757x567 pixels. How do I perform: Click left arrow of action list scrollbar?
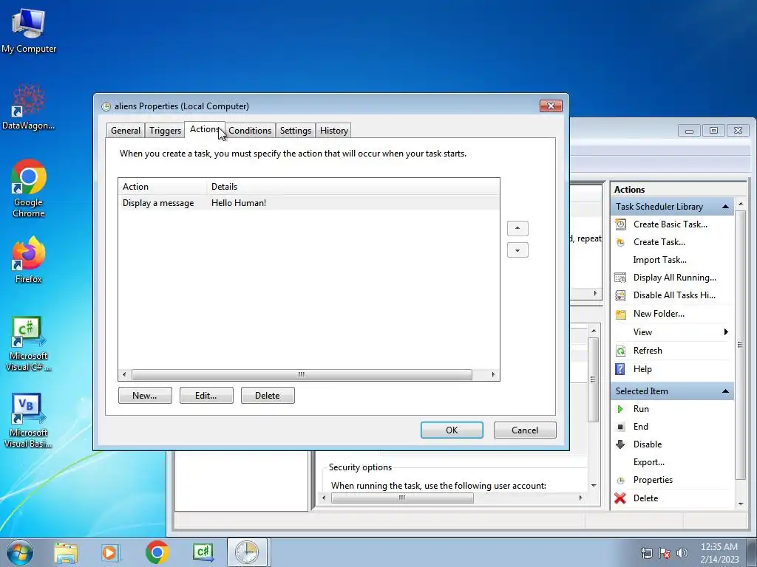pyautogui.click(x=124, y=374)
